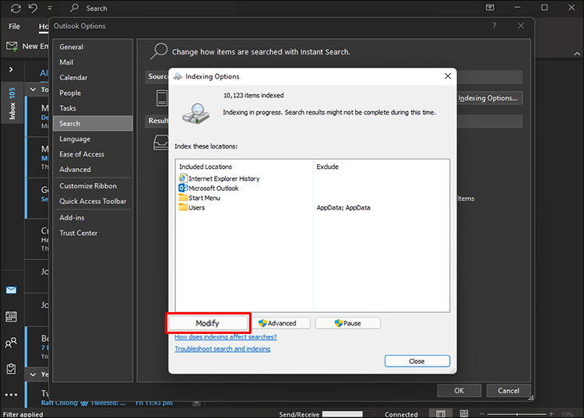The height and width of the screenshot is (418, 584).
Task: Expand the collapsed folder pane
Action: tap(11, 69)
